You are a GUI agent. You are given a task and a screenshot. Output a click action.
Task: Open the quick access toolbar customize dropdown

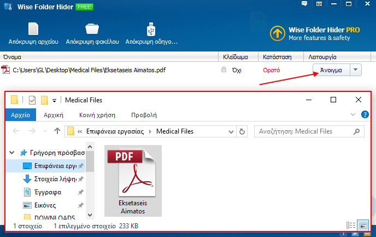click(x=55, y=100)
